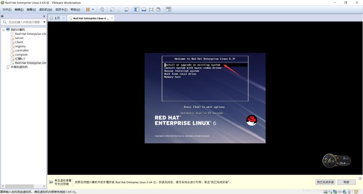Click the 帮助 button in the bottom bar
This screenshot has height=194, width=363.
click(x=346, y=182)
